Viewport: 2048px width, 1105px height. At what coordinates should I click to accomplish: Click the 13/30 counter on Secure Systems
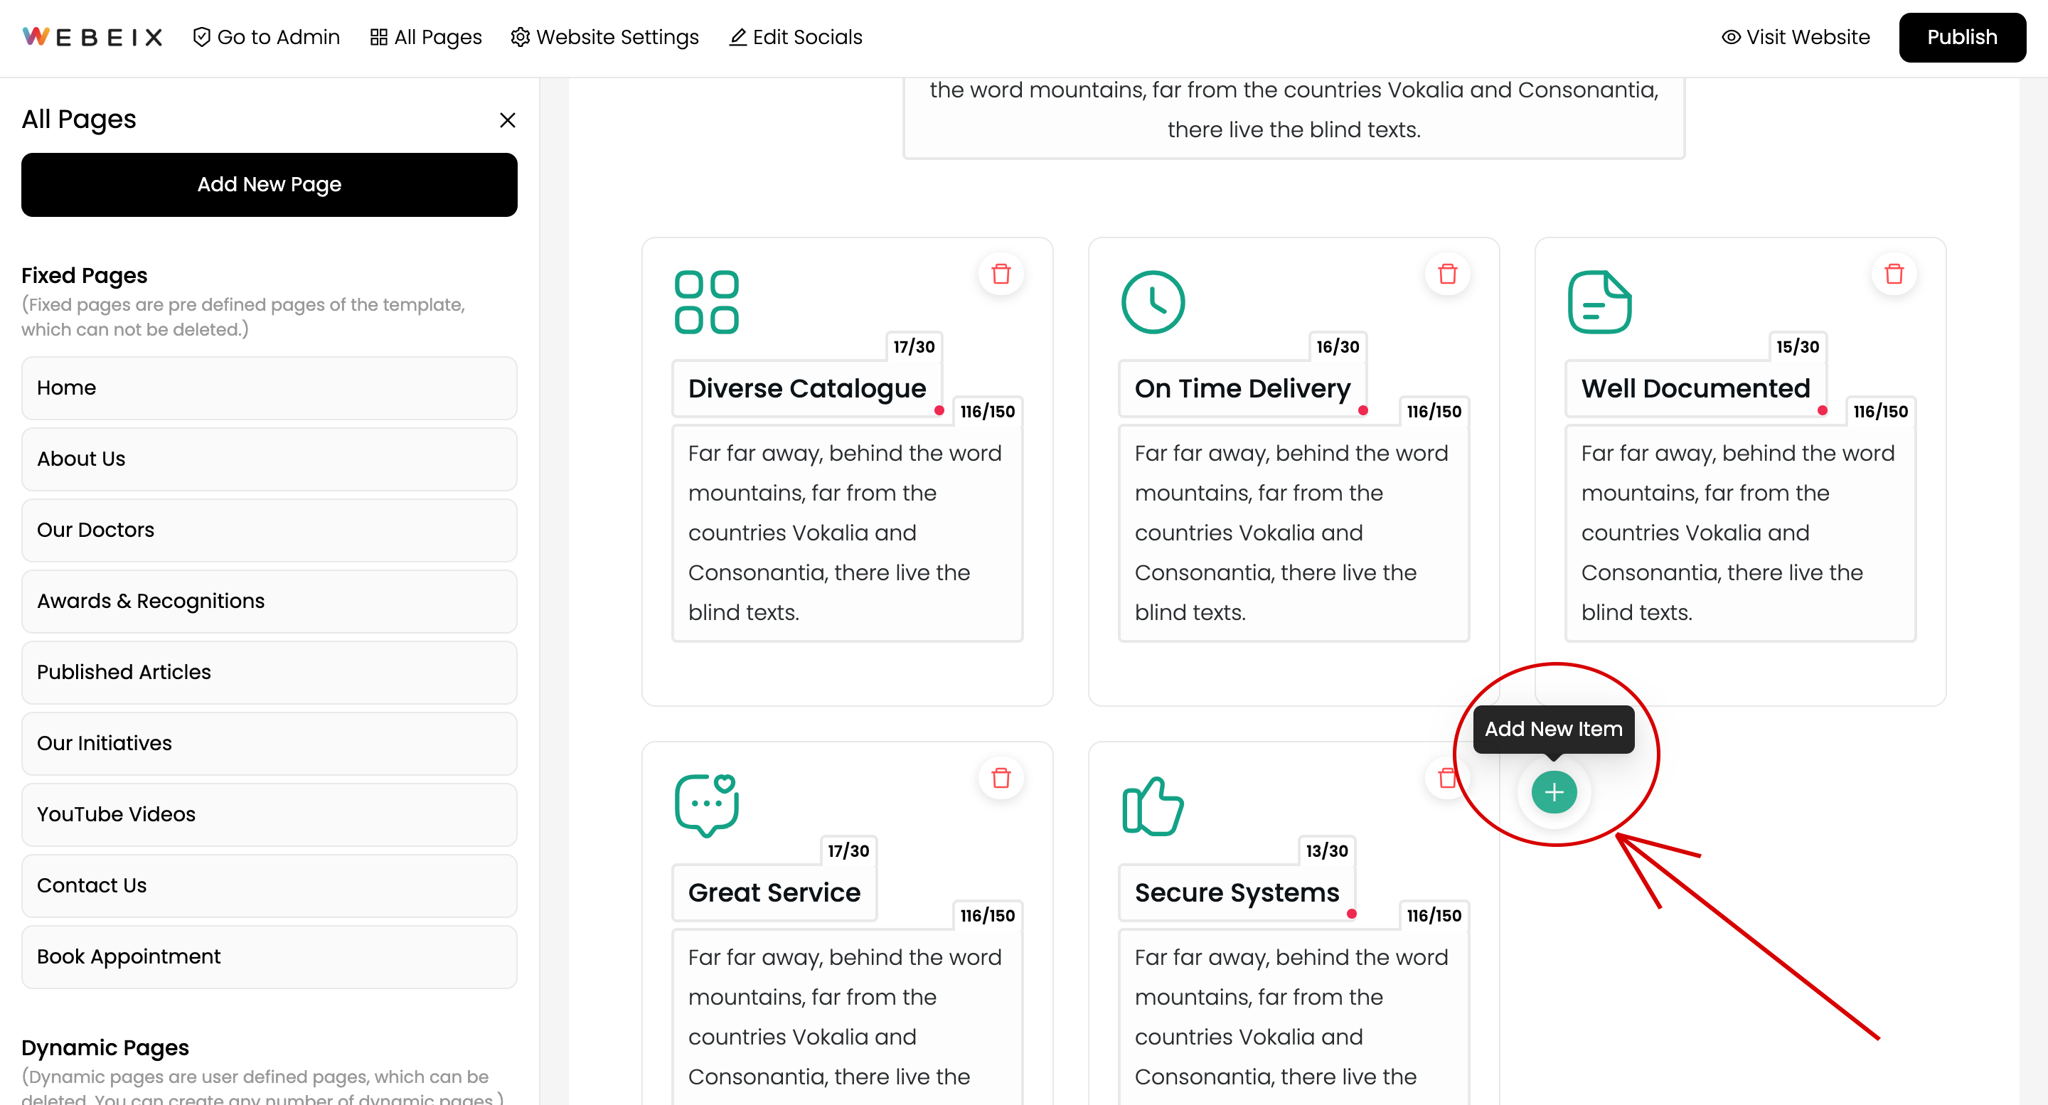1326,850
